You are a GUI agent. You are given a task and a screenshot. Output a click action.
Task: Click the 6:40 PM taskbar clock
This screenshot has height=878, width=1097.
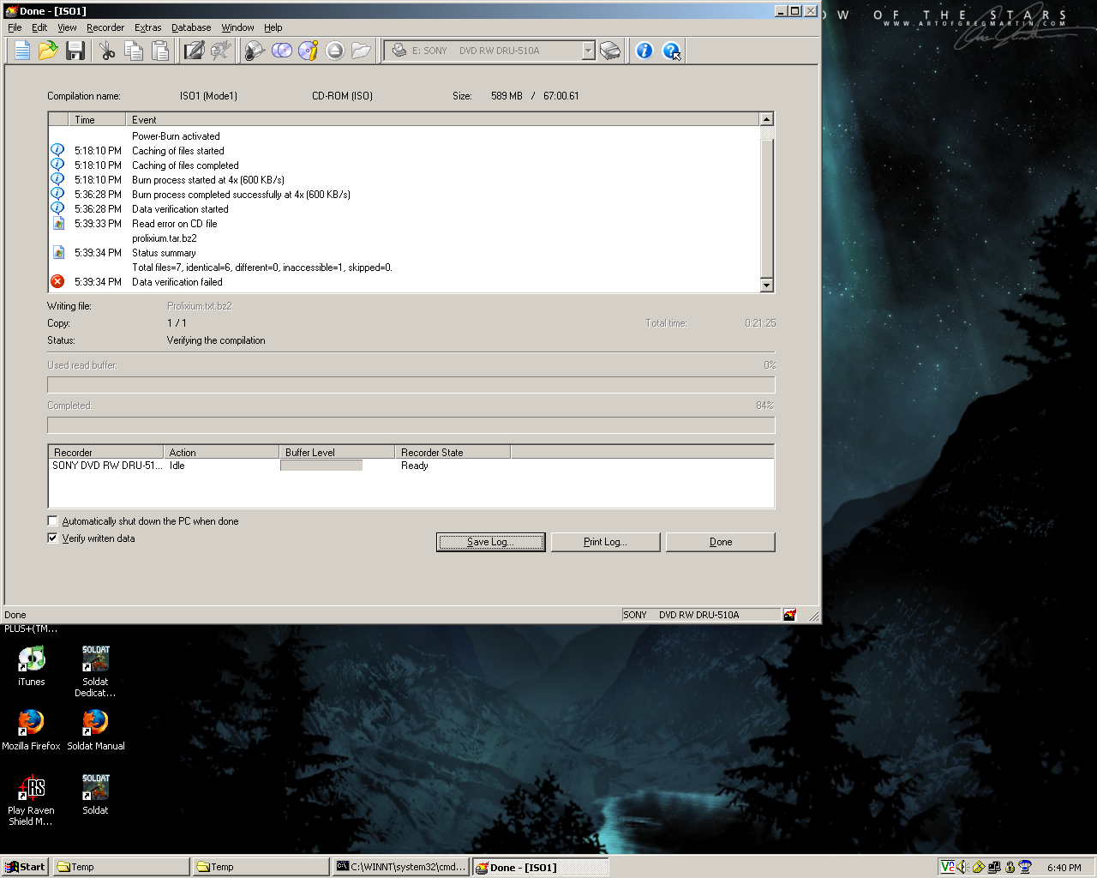(1064, 868)
